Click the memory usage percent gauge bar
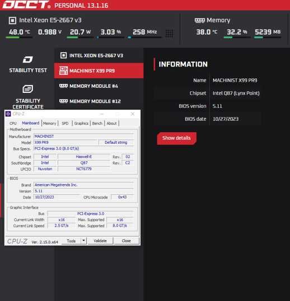The width and height of the screenshot is (290, 301). [237, 37]
